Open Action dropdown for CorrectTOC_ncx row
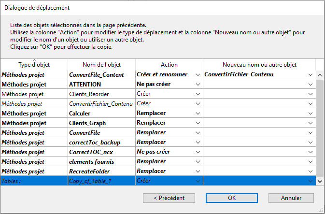325x214 pixels. coord(198,152)
